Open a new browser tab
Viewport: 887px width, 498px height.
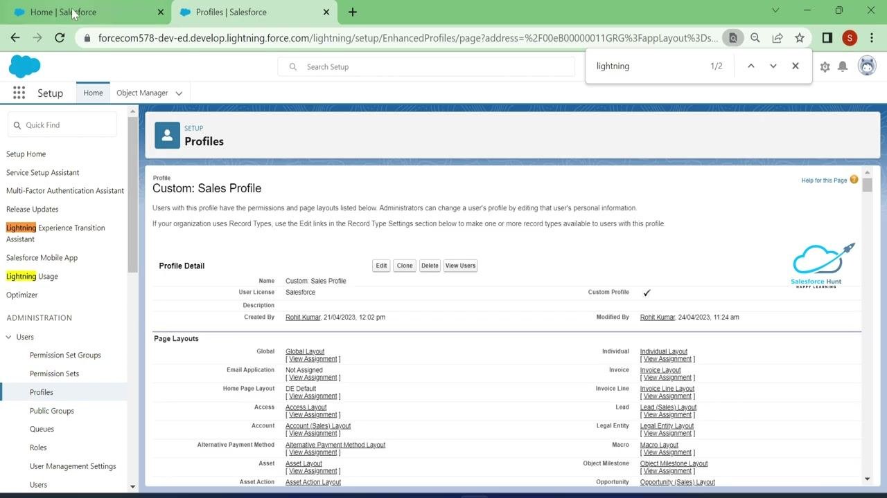(x=353, y=12)
